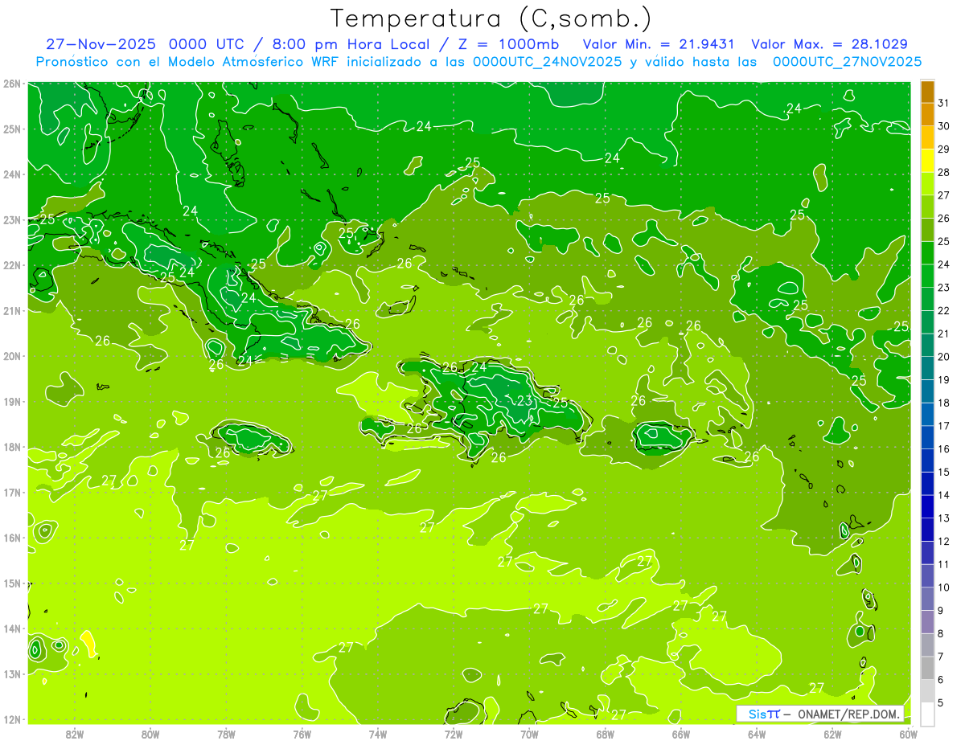Click the "SisTT" logo text
The width and height of the screenshot is (965, 745).
pyautogui.click(x=763, y=714)
